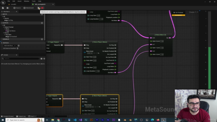Screen dimensions: 217x122
Task: Click the Details panel grid view icon
Action: coord(41,59)
